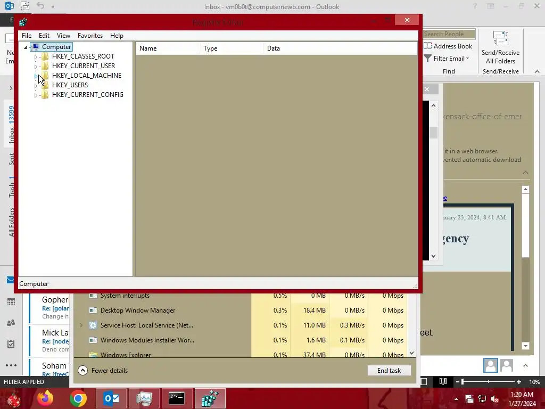
Task: Open the Outlook Address Book
Action: 448,46
